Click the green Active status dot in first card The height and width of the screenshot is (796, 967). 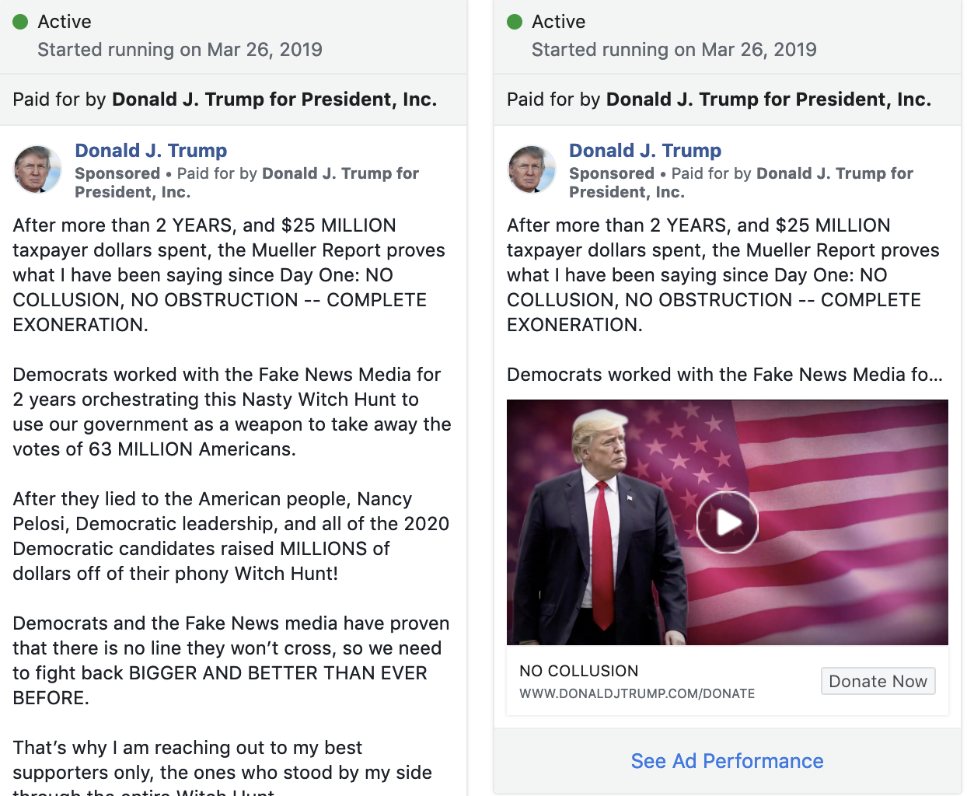coord(20,22)
